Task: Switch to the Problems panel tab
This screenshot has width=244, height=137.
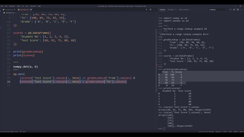Action: [171, 10]
